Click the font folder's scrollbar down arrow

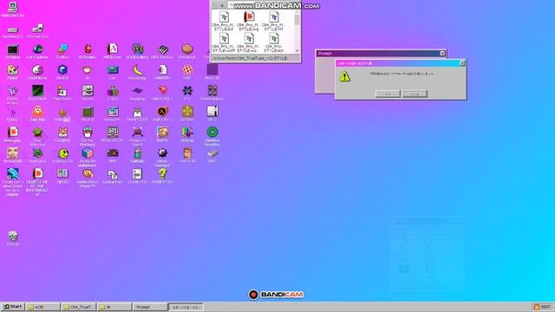297,50
